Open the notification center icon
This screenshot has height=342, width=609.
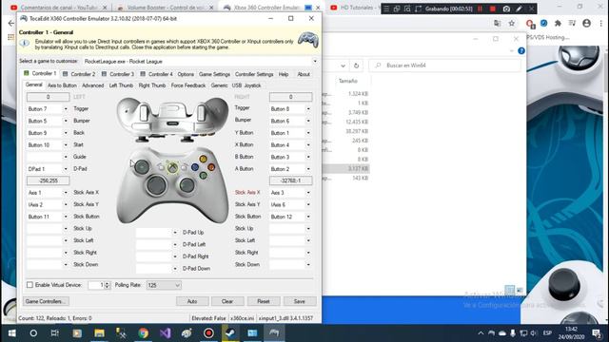tap(597, 333)
